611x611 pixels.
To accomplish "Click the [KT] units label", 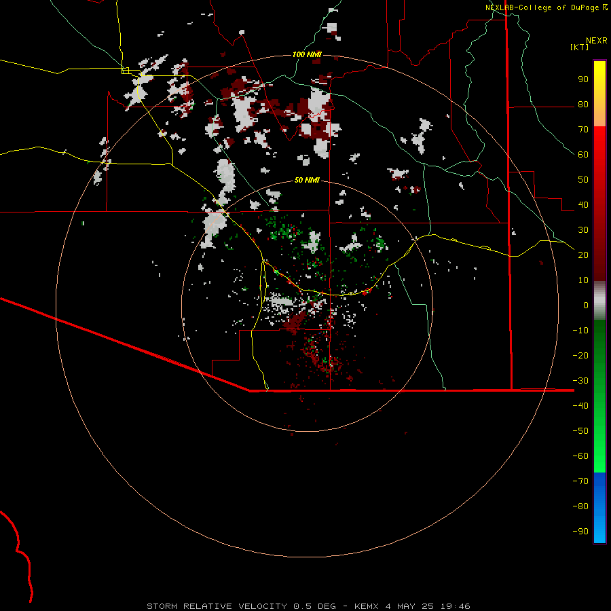I will pyautogui.click(x=579, y=47).
